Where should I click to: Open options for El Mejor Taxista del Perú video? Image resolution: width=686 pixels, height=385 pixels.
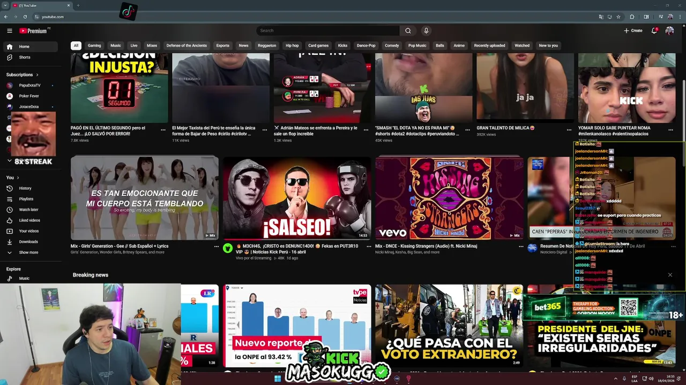(265, 129)
